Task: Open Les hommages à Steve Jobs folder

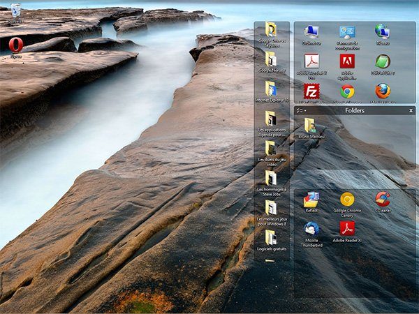Action: point(272,184)
